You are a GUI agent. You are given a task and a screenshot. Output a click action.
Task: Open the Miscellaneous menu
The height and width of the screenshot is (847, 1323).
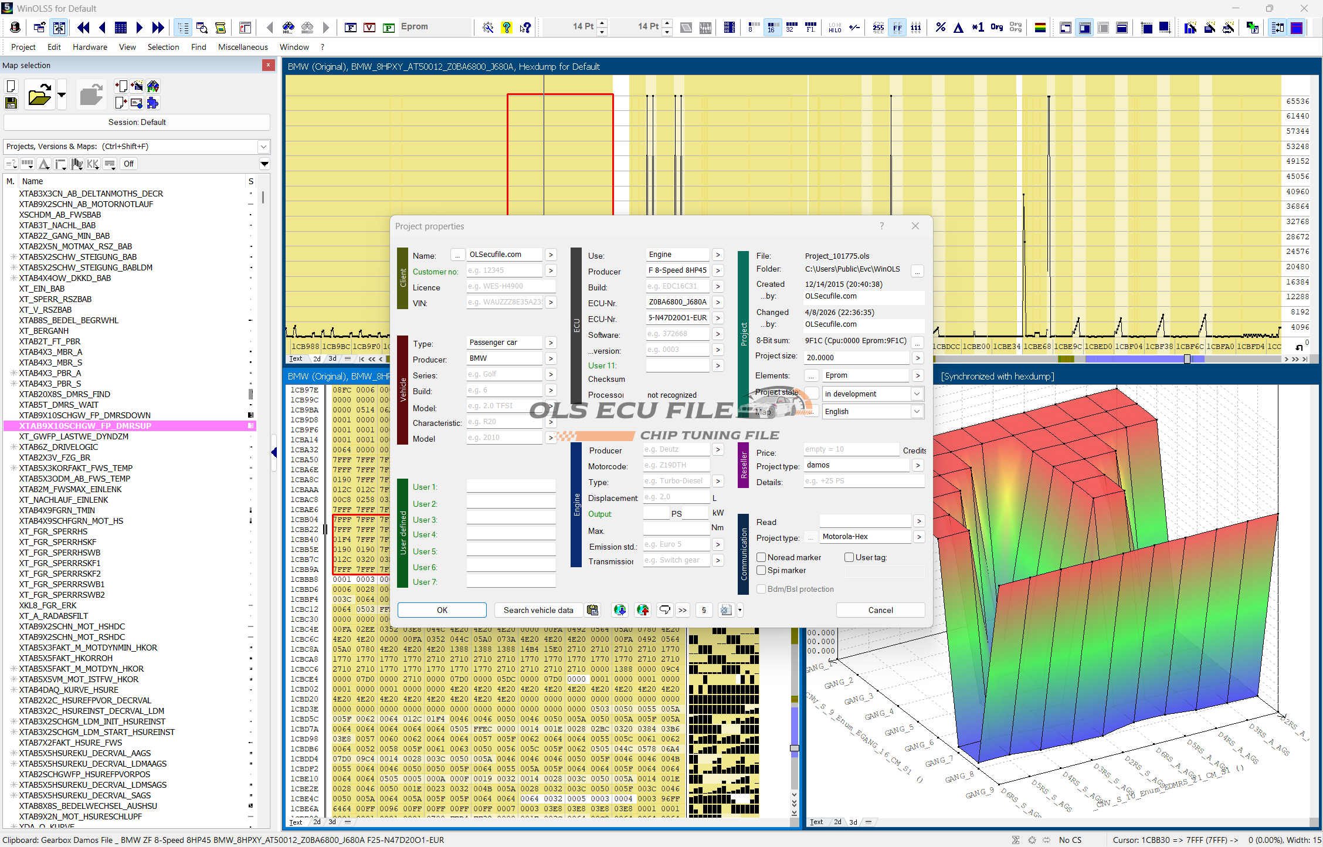(x=243, y=47)
